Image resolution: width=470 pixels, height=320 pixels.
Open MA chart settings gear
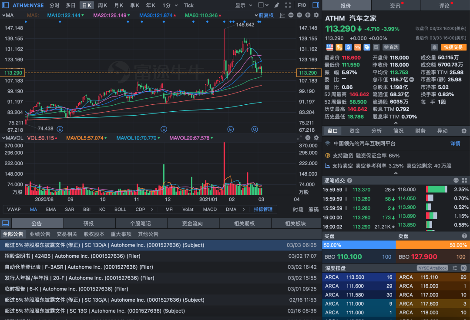(316, 15)
